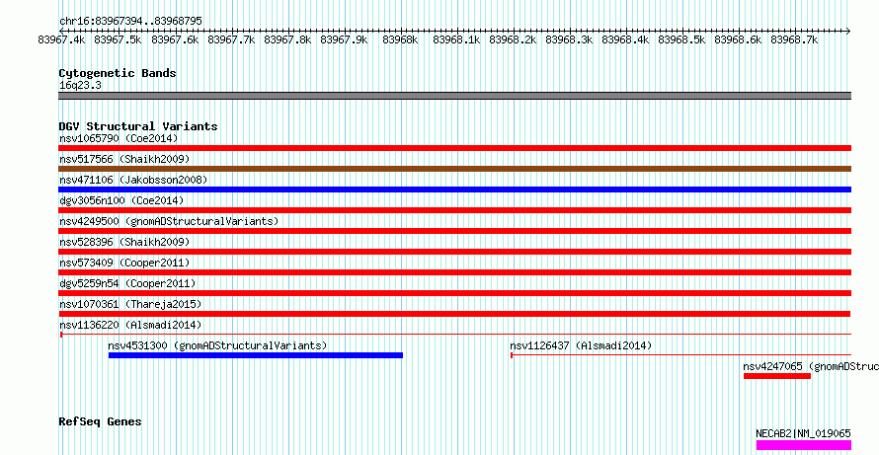Click the chr16:83967394..83968795 region label

(x=130, y=22)
